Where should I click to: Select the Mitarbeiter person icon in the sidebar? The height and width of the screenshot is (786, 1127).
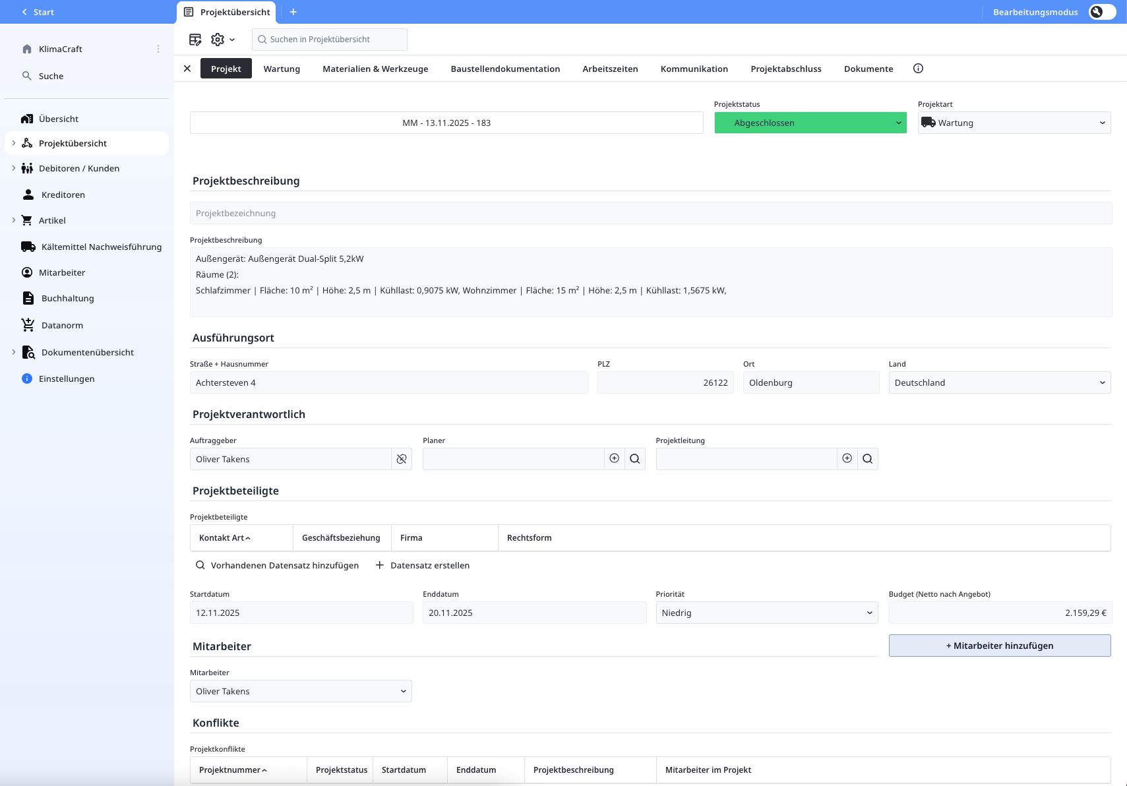27,272
